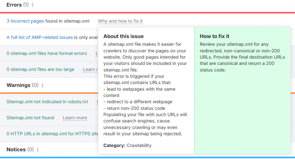Click the How to fix it panel heading
Screen dimensions: 295x159
pos(215,36)
